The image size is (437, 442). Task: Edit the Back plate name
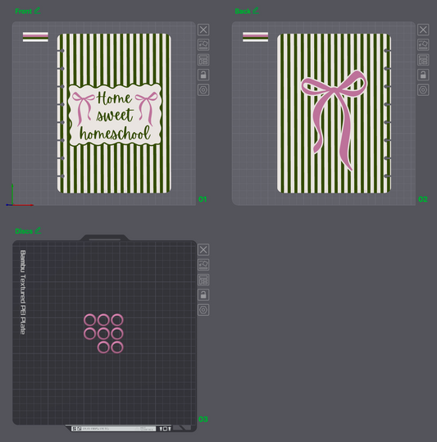(256, 11)
